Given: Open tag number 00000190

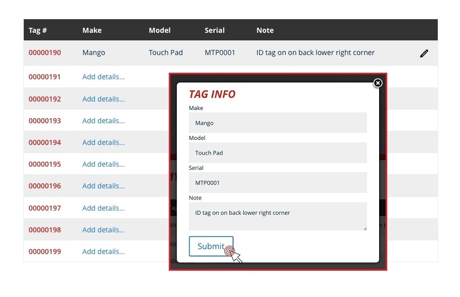Looking at the screenshot, I should pos(44,53).
